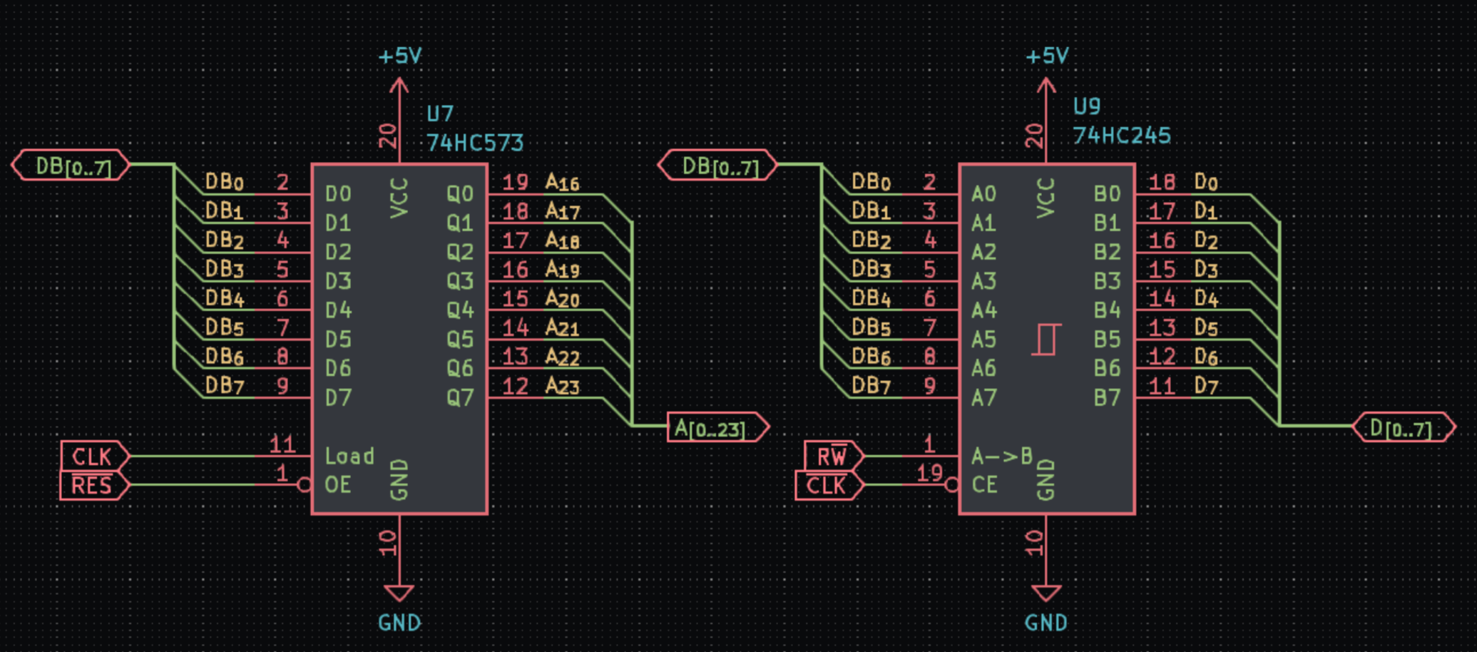The height and width of the screenshot is (652, 1477).
Task: Select the 74HC245 value text
Action: pyautogui.click(x=1122, y=136)
